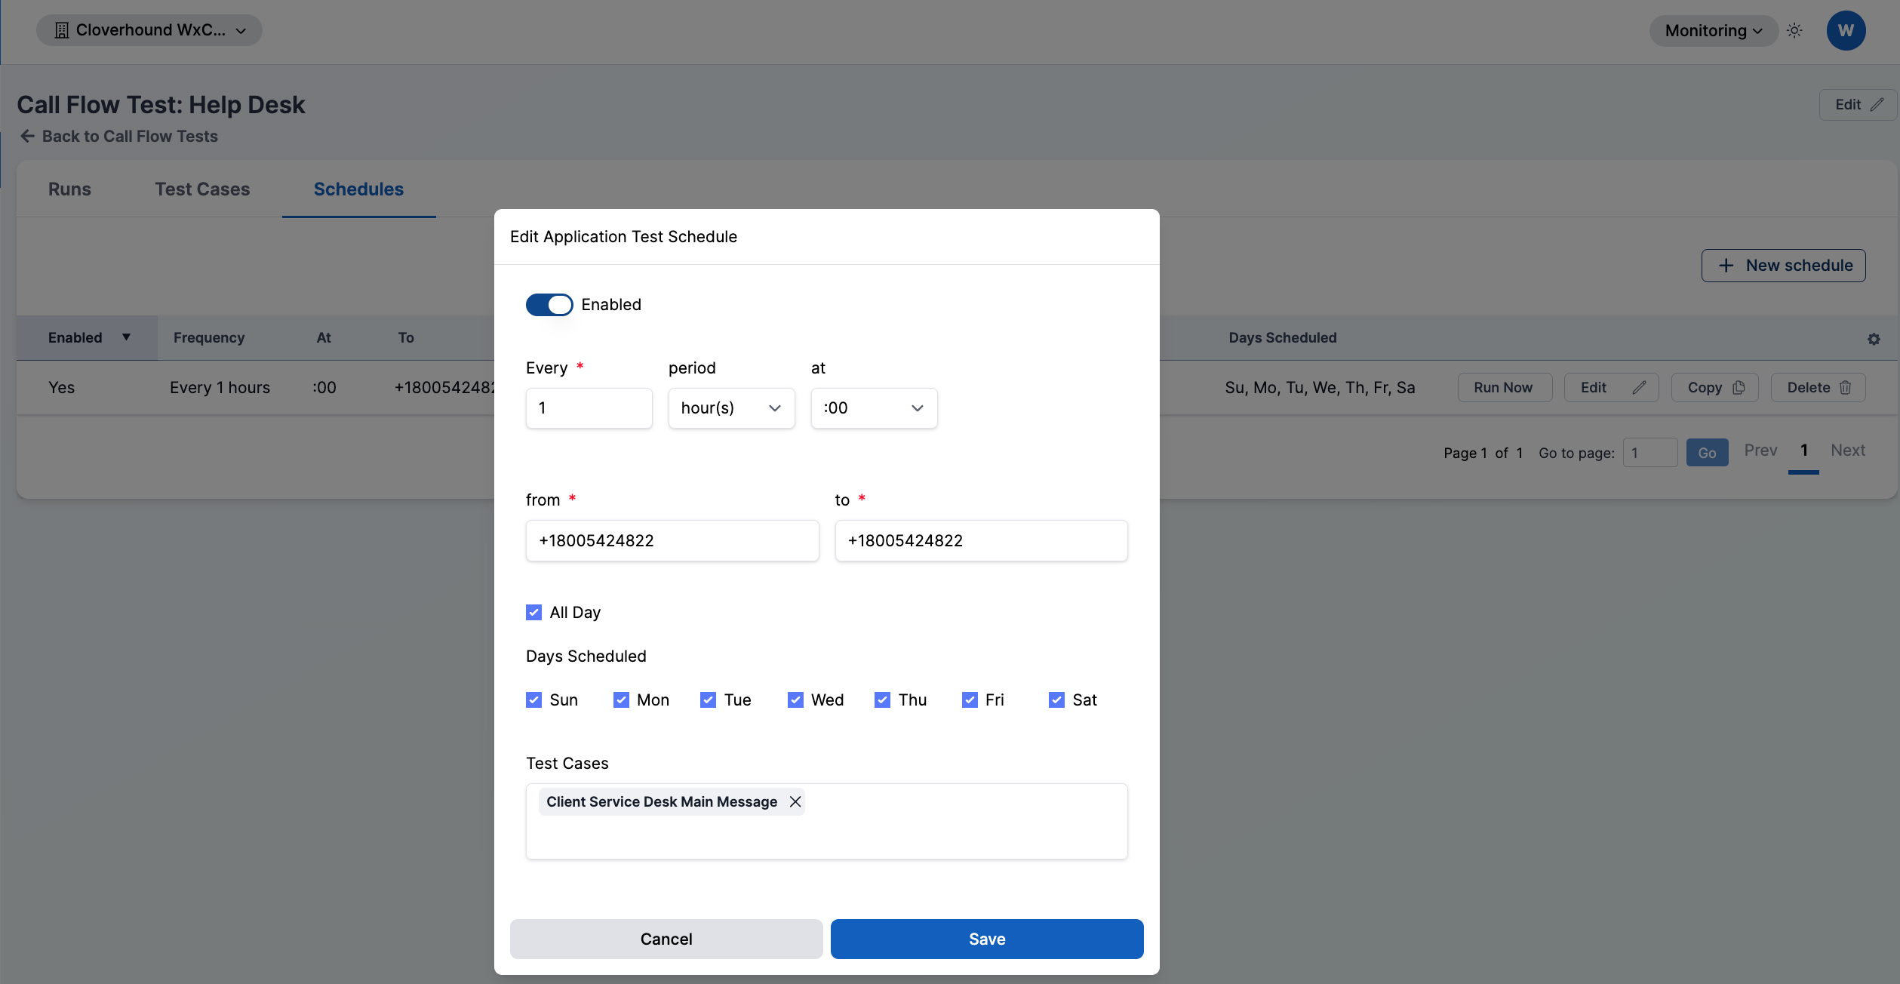Switch to the Test Cases tab
Image resolution: width=1900 pixels, height=984 pixels.
[x=202, y=189]
